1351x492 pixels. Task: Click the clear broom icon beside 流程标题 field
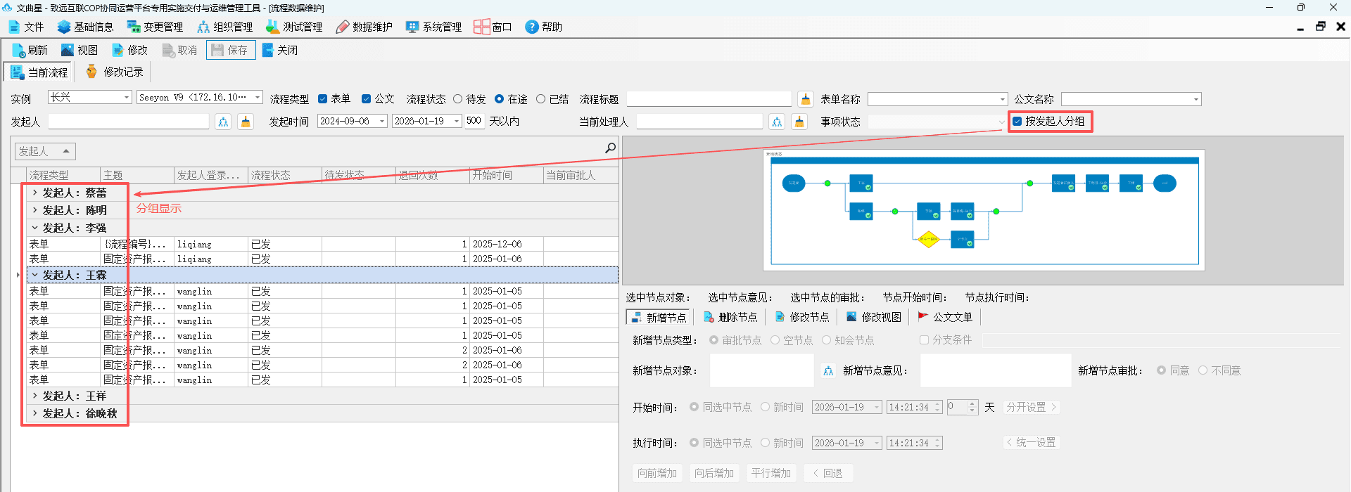[x=805, y=99]
